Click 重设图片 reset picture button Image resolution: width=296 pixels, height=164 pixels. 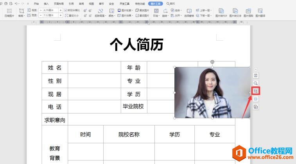tap(142, 16)
